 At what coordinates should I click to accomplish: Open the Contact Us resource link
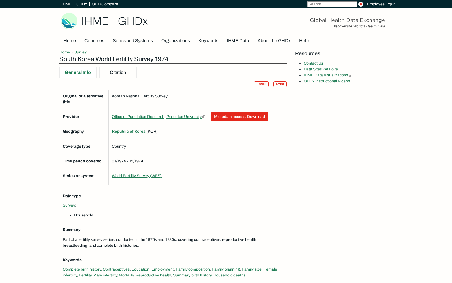tap(313, 63)
